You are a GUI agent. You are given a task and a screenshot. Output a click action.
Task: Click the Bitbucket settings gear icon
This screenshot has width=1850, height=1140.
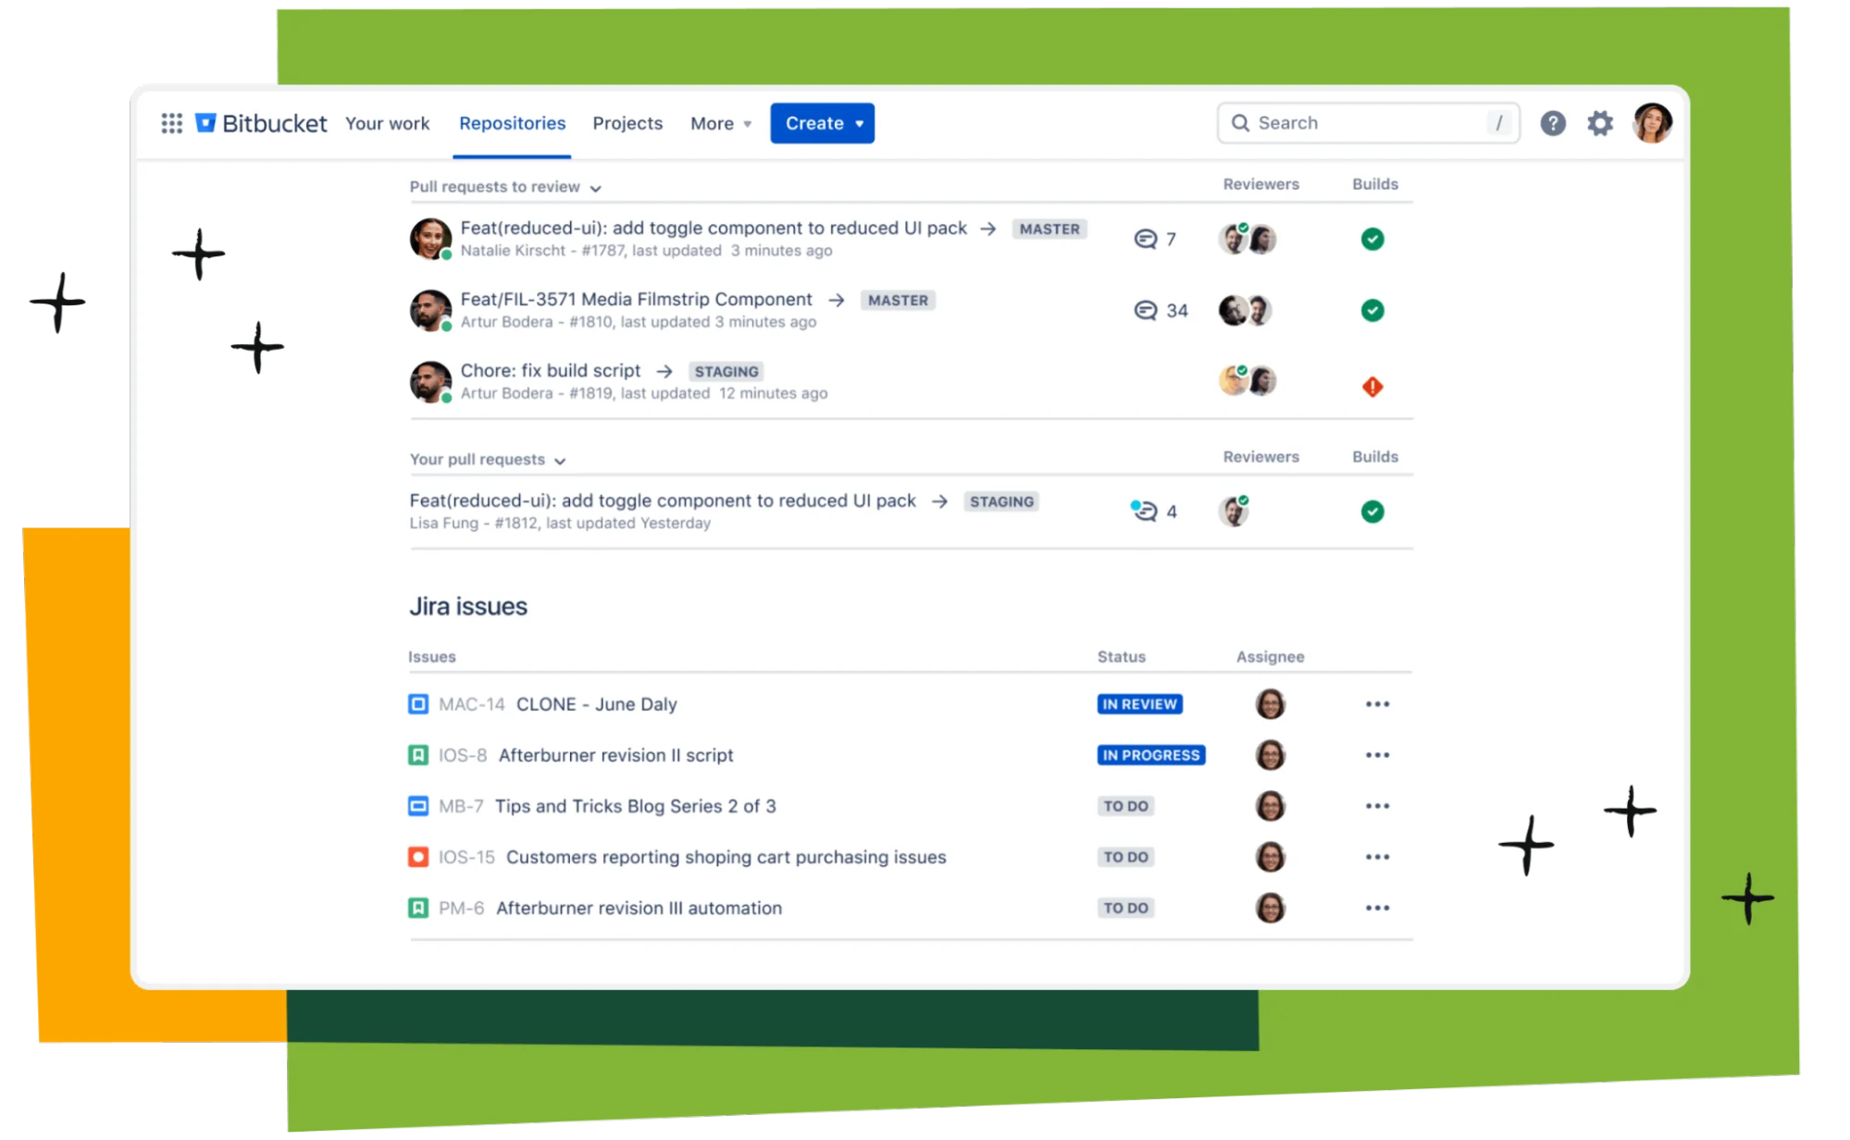[1602, 123]
